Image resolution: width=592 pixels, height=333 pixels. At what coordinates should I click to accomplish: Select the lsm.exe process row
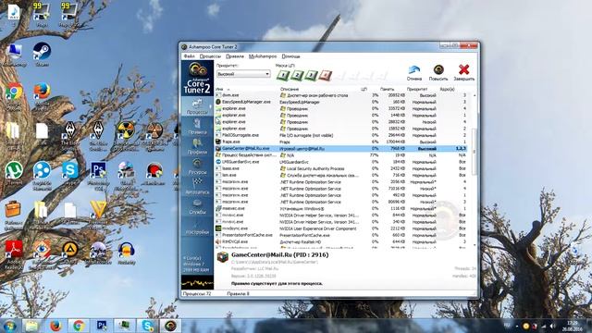(341, 175)
